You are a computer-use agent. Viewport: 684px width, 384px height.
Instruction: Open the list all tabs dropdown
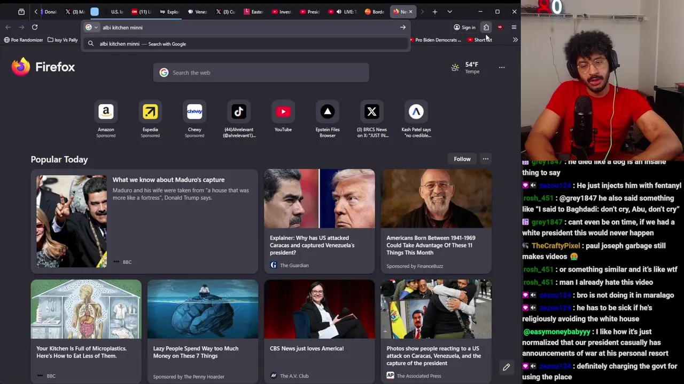pyautogui.click(x=449, y=11)
